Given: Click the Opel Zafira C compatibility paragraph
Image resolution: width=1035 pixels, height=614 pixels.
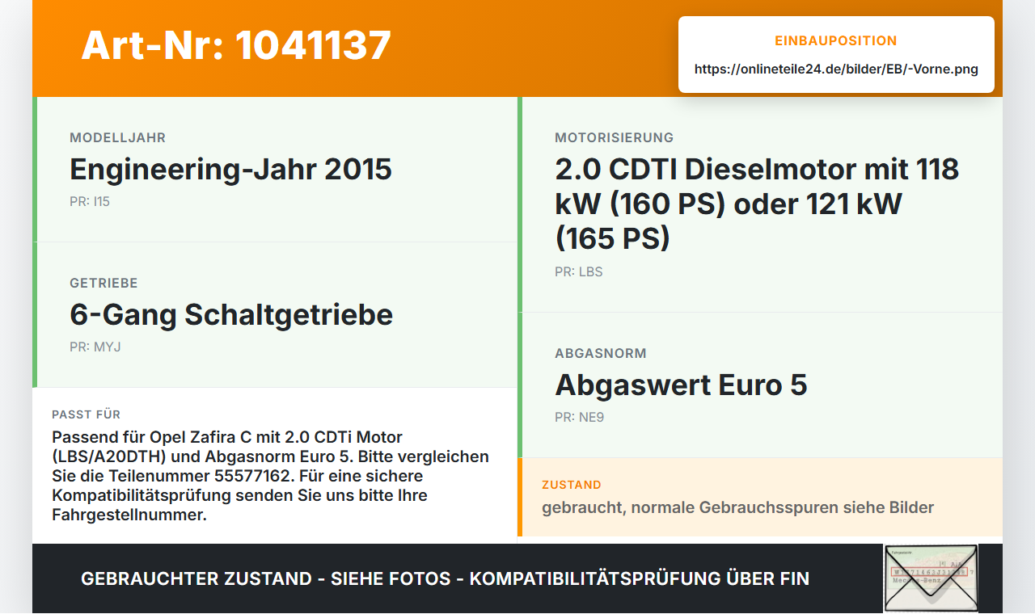Looking at the screenshot, I should (271, 476).
